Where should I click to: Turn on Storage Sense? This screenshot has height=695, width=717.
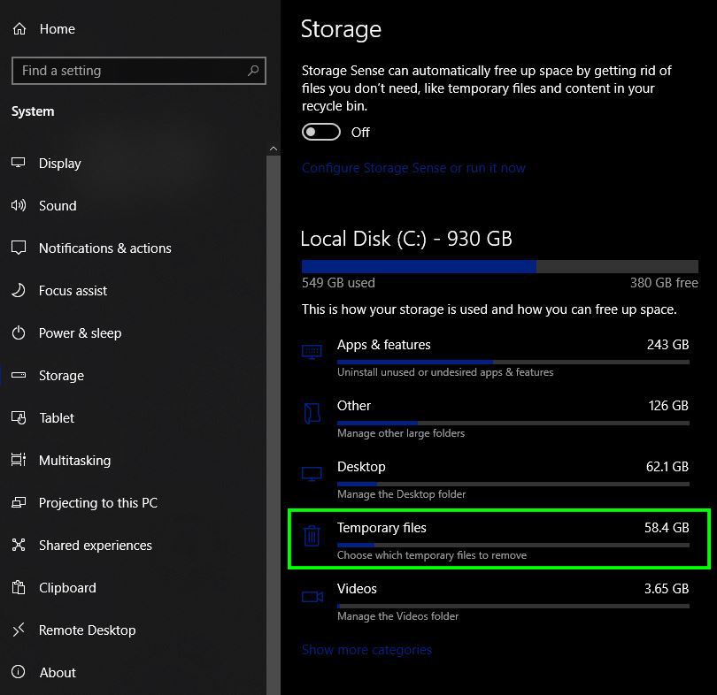click(321, 131)
